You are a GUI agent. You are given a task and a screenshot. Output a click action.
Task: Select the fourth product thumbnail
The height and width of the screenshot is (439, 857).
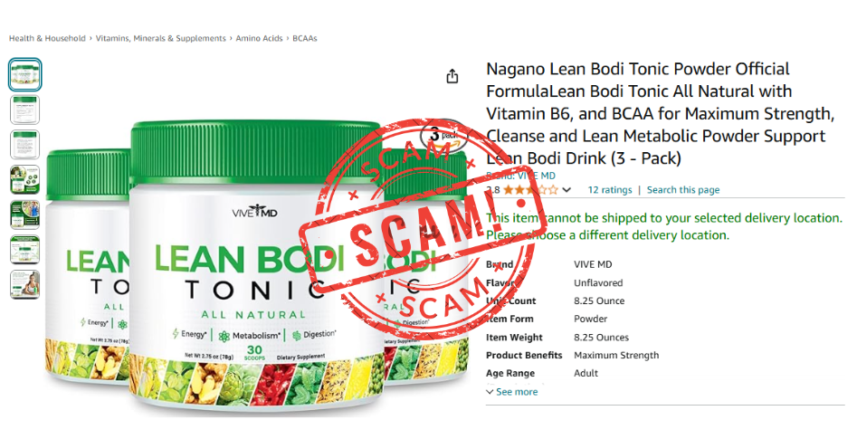tap(24, 179)
